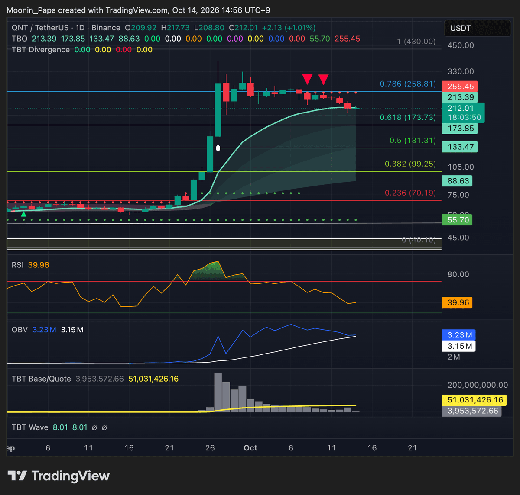Click the 0.5 (131.31) Fibonacci label
This screenshot has height=495, width=520.
(x=413, y=140)
